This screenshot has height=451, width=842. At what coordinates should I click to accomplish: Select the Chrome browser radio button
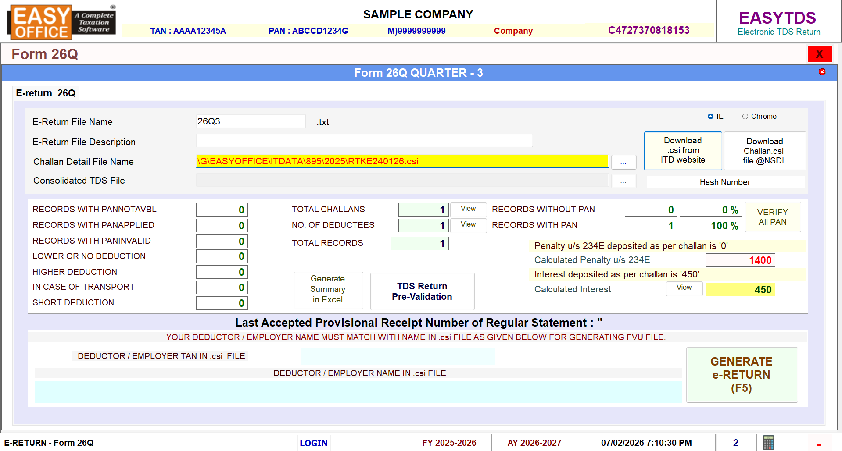tap(745, 117)
